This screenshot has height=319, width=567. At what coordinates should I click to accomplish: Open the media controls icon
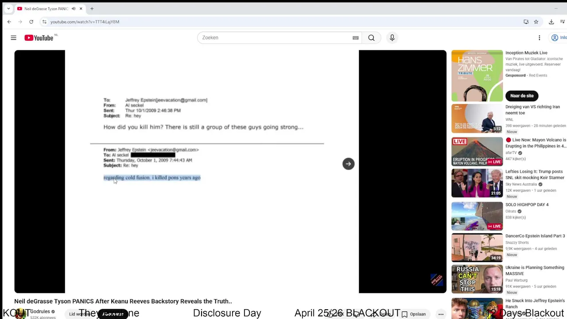tap(563, 22)
